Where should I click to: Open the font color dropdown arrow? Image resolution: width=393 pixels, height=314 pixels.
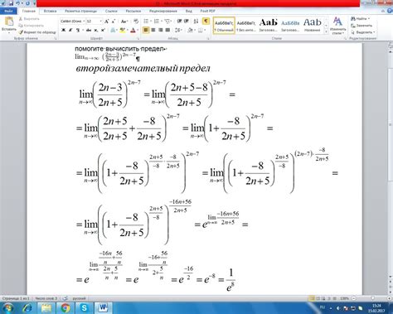tap(138, 30)
